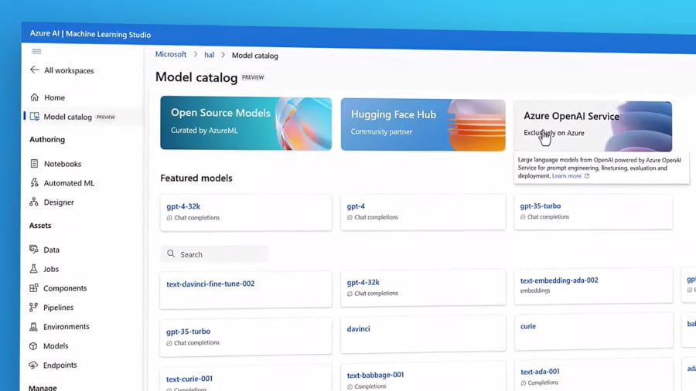Click the Environments icon
Screen dimensions: 696x391
pyautogui.click(x=33, y=326)
